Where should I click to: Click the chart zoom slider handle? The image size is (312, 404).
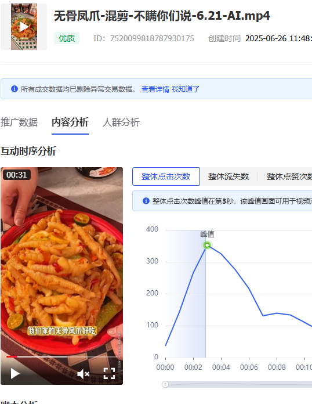pyautogui.click(x=165, y=384)
